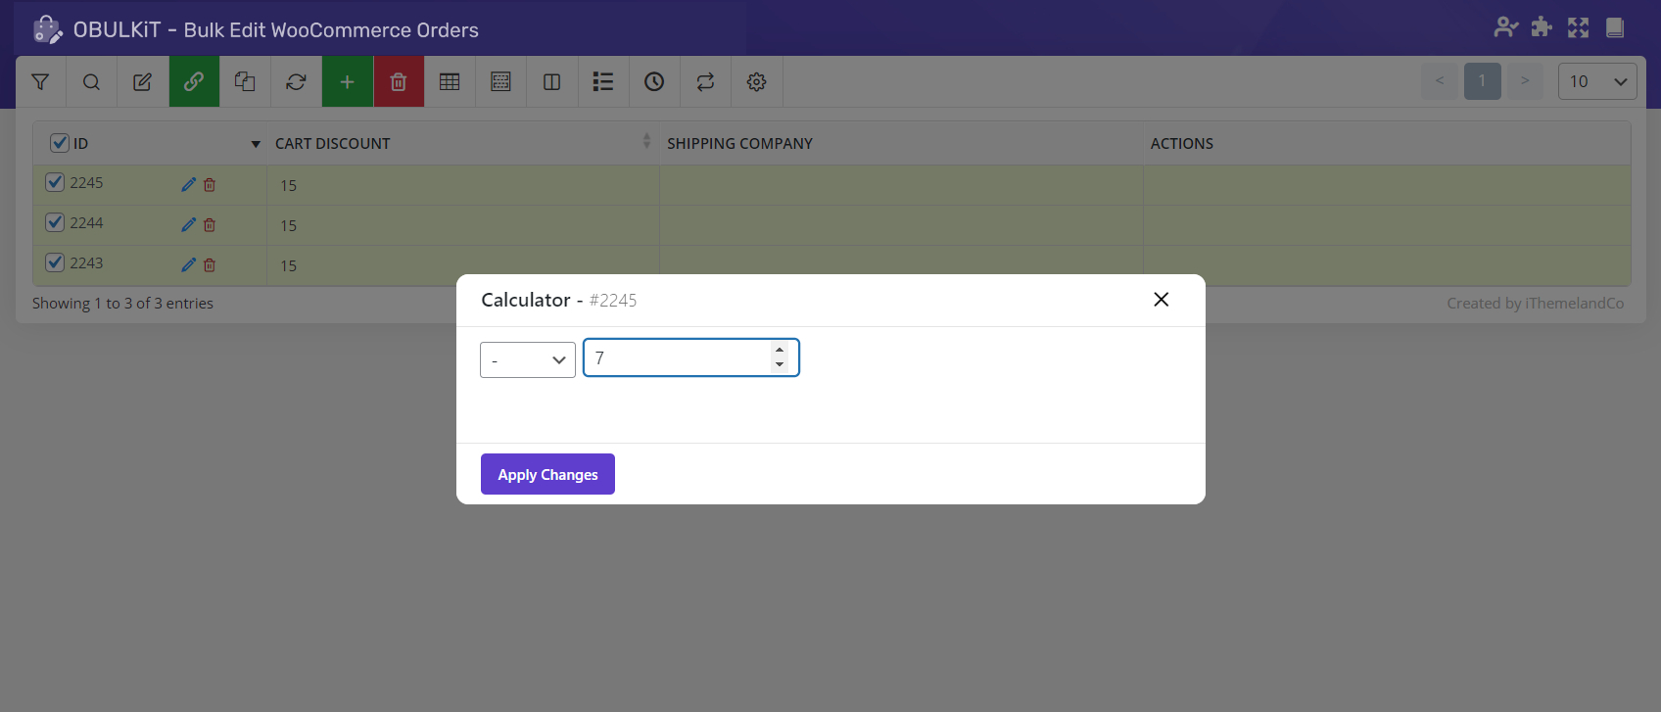Uncheck the order 2243 checkbox

[x=56, y=262]
